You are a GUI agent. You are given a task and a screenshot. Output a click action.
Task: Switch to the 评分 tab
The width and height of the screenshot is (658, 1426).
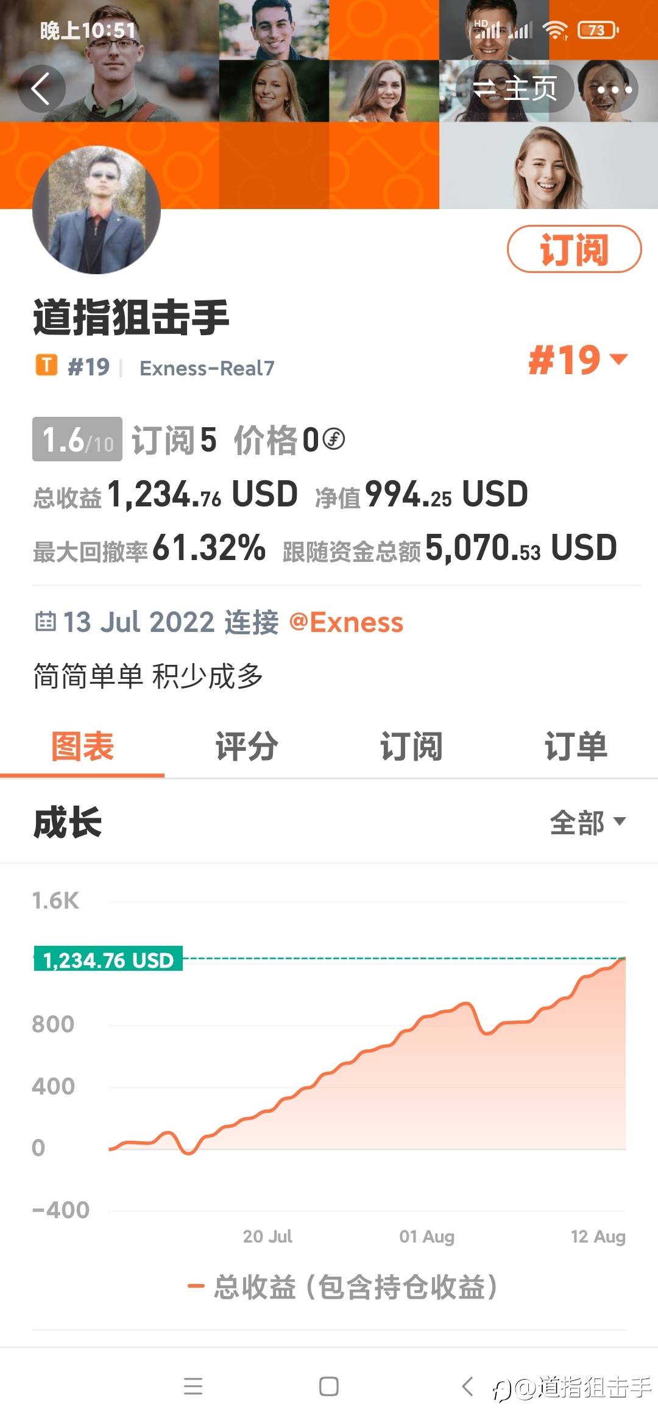point(247,746)
